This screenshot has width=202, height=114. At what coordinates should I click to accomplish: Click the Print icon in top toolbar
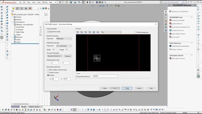tap(75, 2)
